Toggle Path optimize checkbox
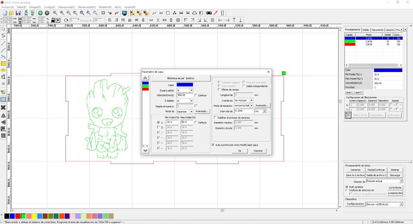 [x=347, y=187]
